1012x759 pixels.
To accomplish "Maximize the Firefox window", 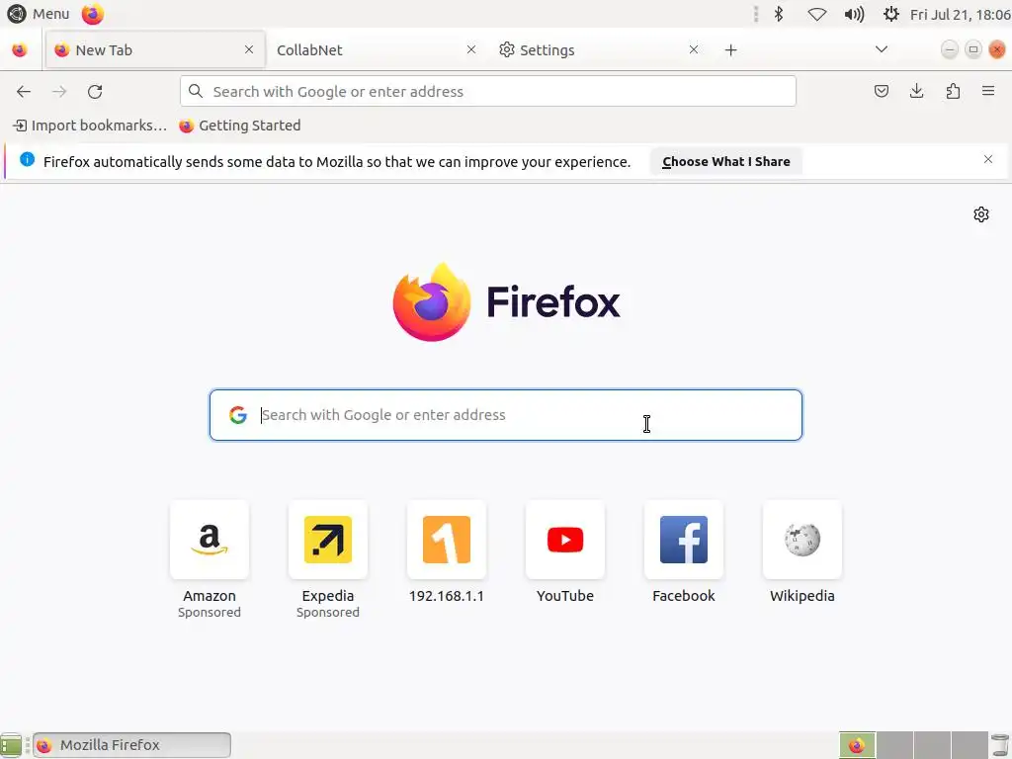I will tap(973, 49).
